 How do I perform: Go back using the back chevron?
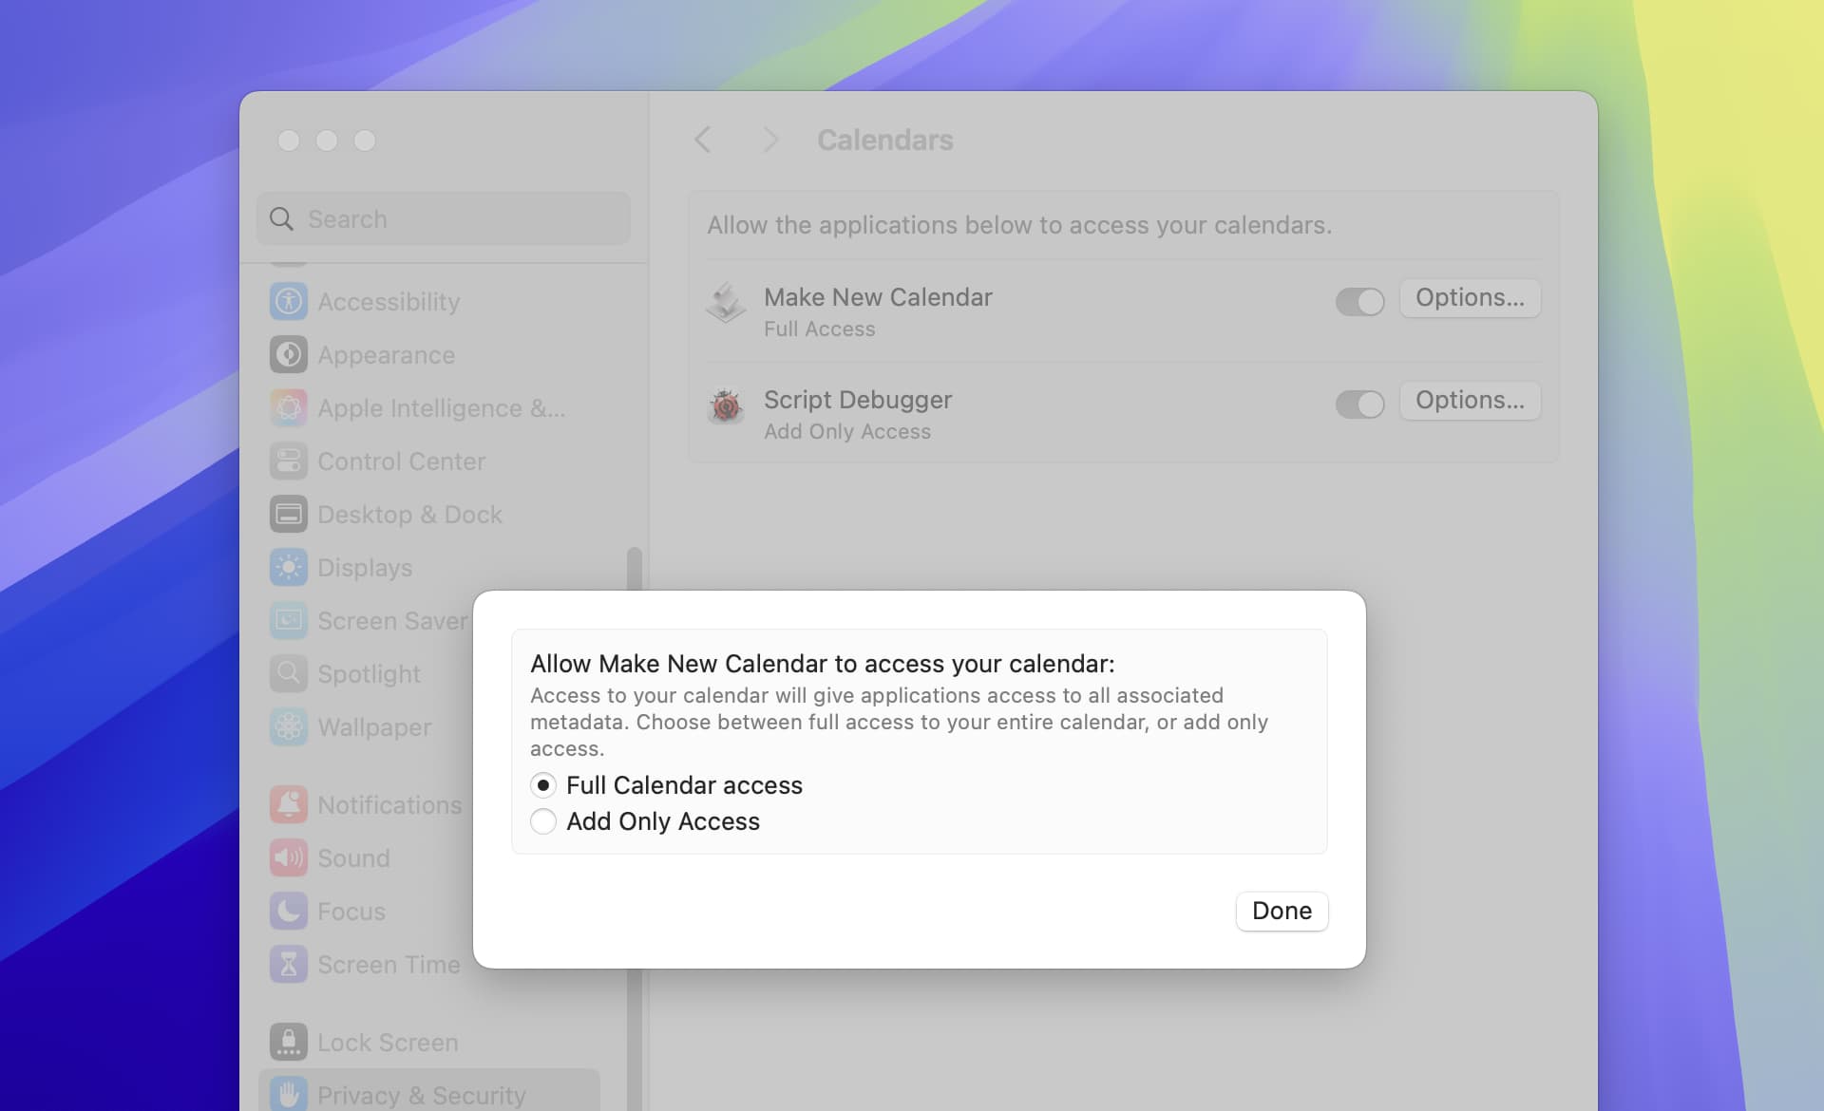[x=703, y=140]
